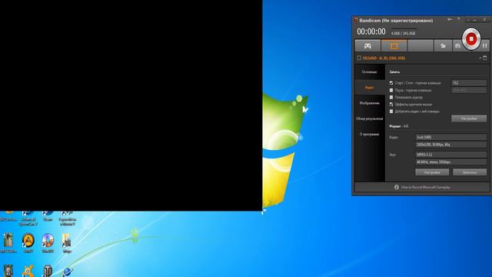Click the 00:00:00 recording timer

coord(371,32)
